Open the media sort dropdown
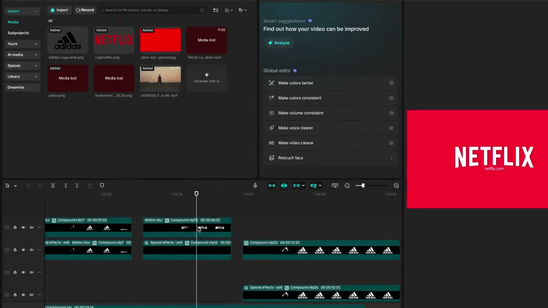 (x=228, y=10)
